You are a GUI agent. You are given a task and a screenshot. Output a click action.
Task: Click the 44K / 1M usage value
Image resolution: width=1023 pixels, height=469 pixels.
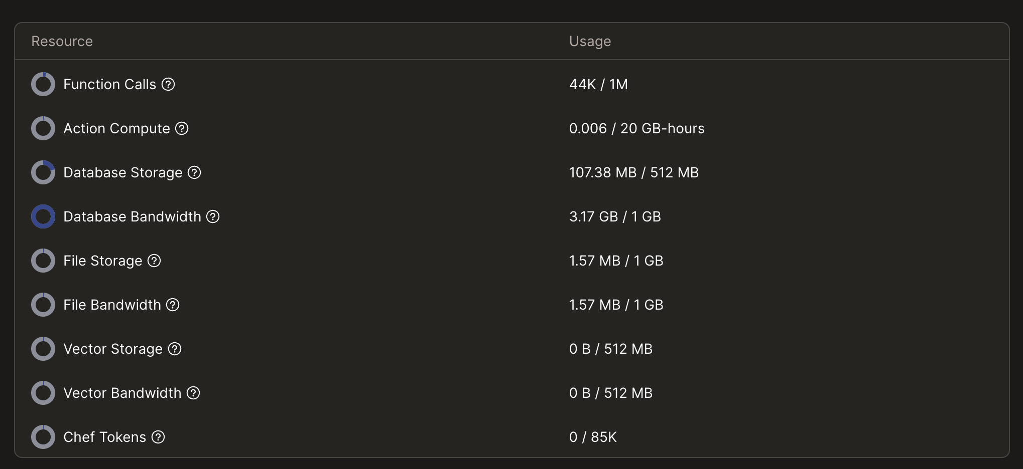click(x=598, y=84)
